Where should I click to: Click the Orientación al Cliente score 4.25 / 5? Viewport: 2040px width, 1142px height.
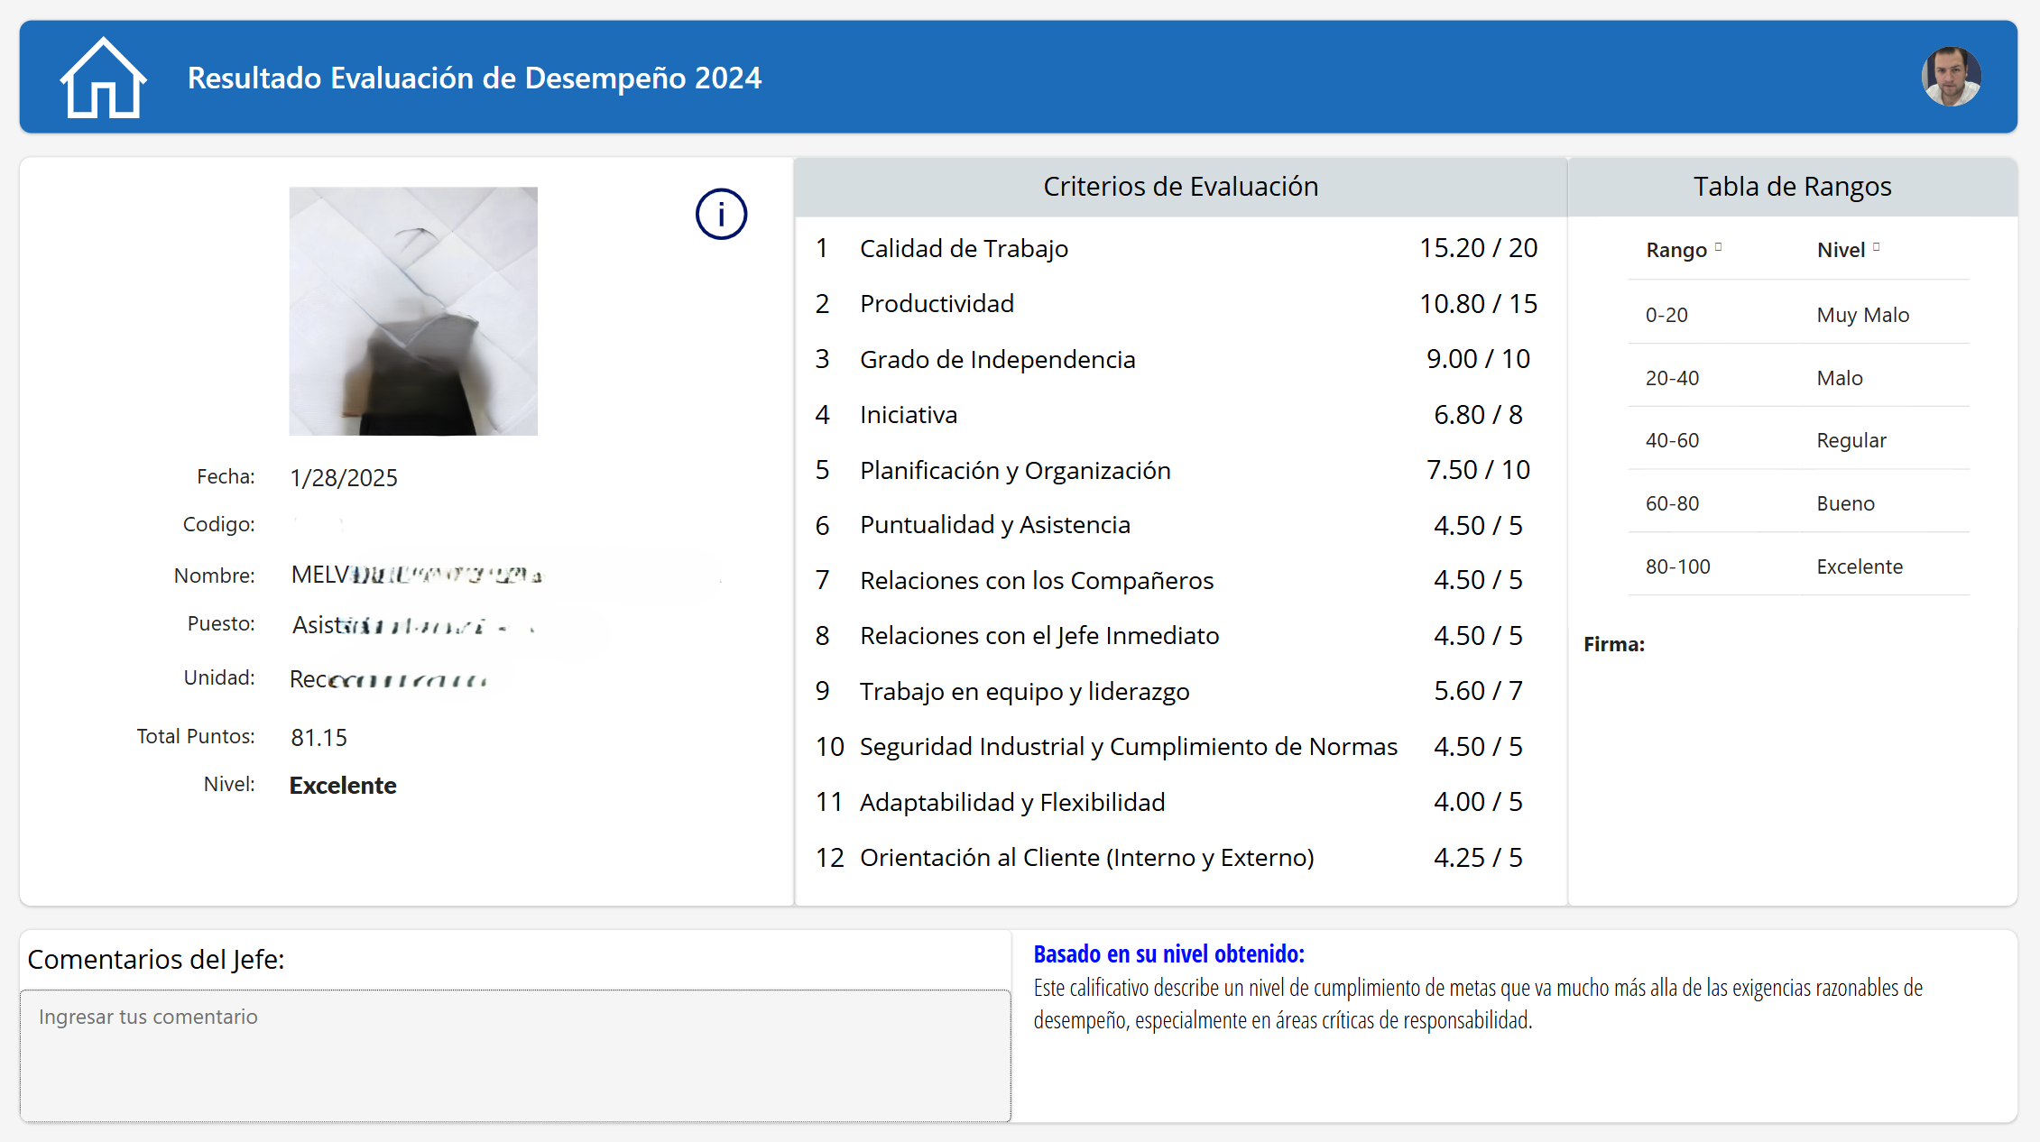point(1478,858)
